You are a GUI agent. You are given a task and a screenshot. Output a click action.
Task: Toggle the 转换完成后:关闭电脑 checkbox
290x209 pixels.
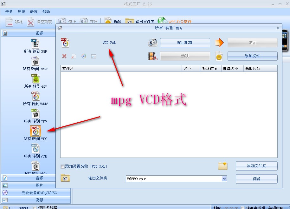tap(242, 208)
